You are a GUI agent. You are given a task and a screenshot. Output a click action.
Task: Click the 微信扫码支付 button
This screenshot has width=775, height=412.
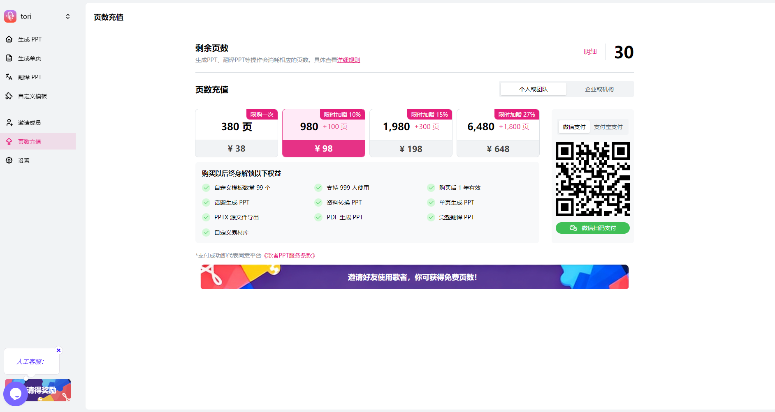point(592,228)
